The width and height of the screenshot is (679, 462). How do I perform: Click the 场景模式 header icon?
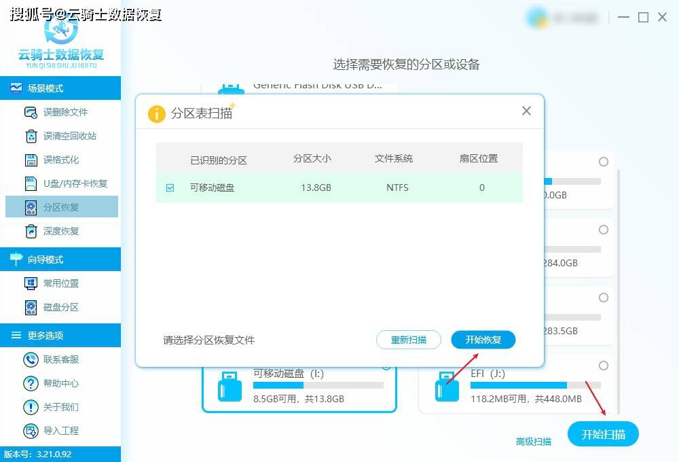point(16,88)
